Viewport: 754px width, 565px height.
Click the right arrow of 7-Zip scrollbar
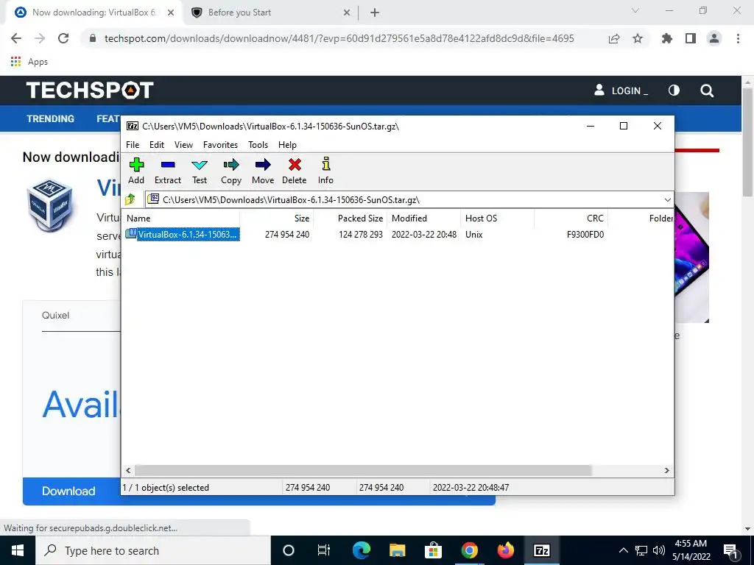[666, 470]
